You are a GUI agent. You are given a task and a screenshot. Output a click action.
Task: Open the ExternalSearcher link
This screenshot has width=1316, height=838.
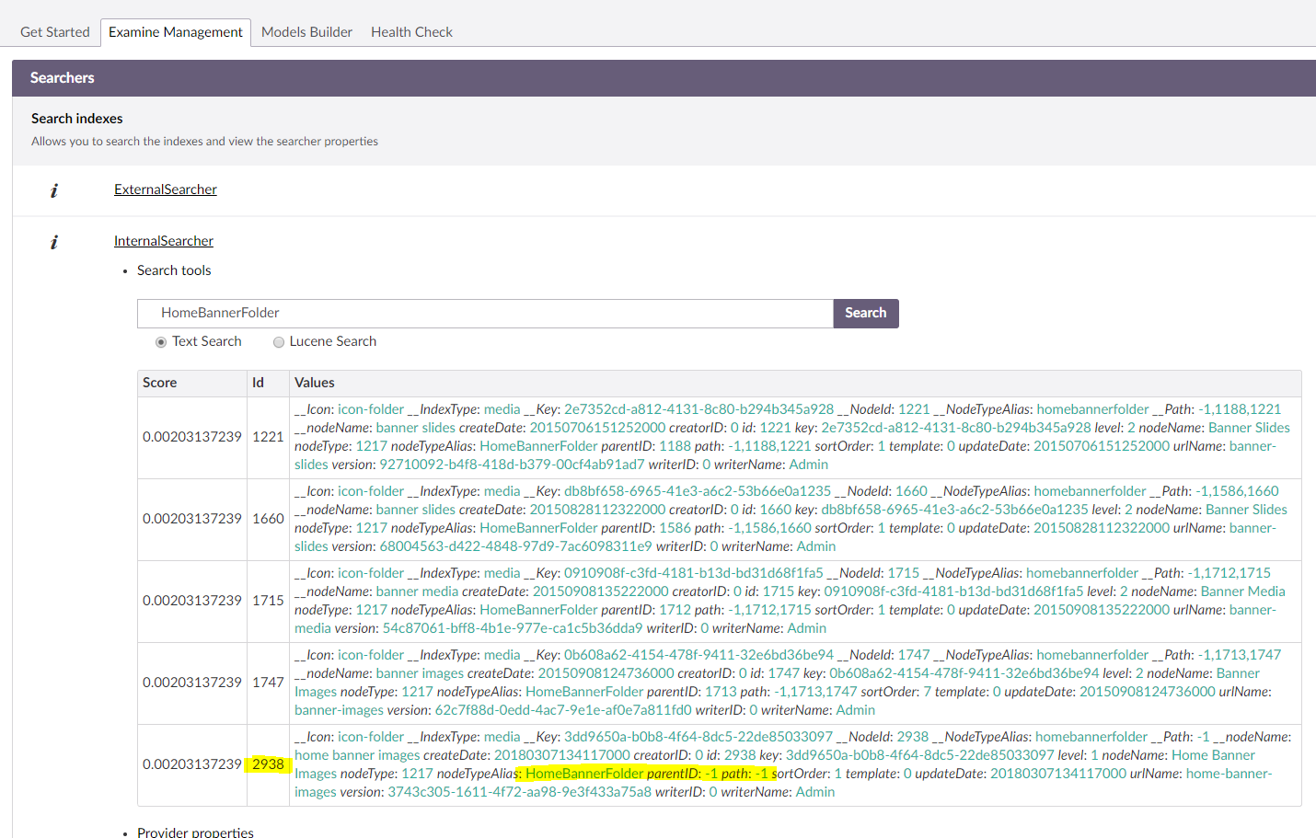coord(166,189)
